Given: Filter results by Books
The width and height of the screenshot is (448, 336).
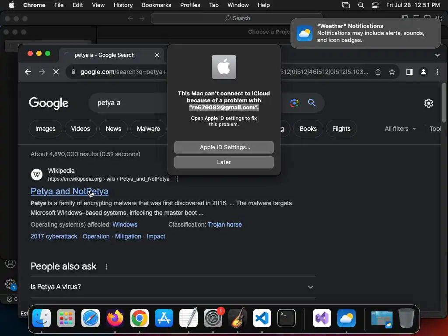Looking at the screenshot, I should click(308, 129).
